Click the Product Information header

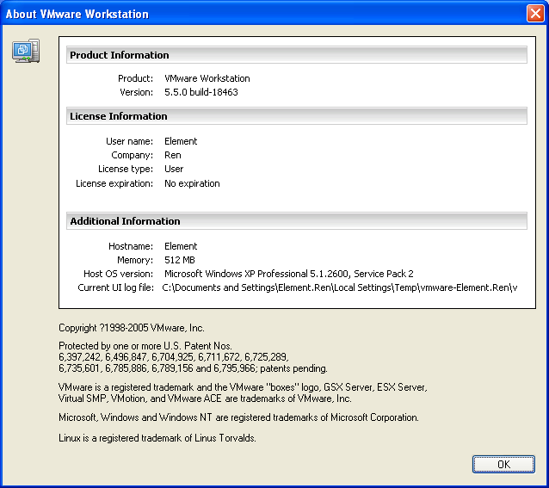297,55
